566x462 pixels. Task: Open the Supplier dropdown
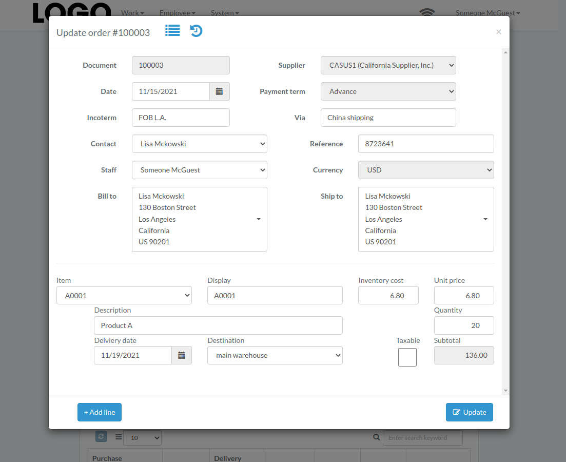click(388, 65)
